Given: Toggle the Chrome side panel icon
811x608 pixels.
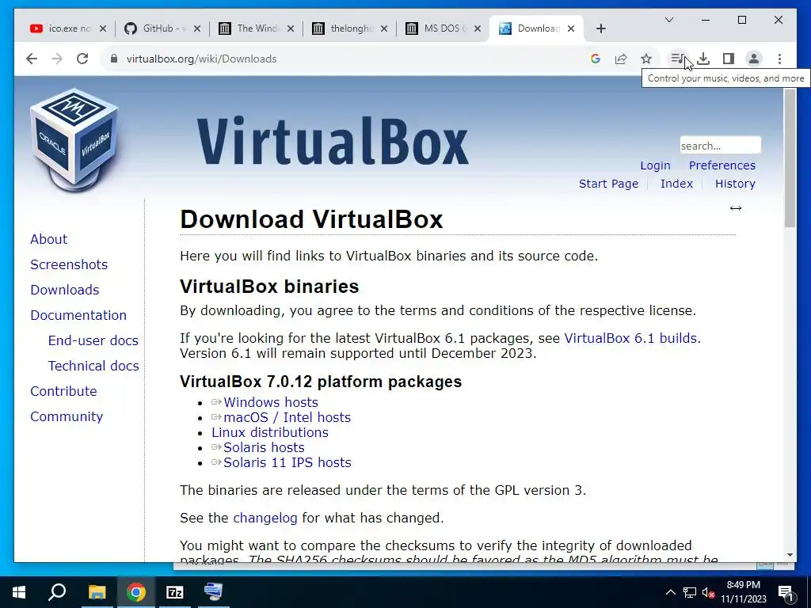Looking at the screenshot, I should [x=729, y=59].
